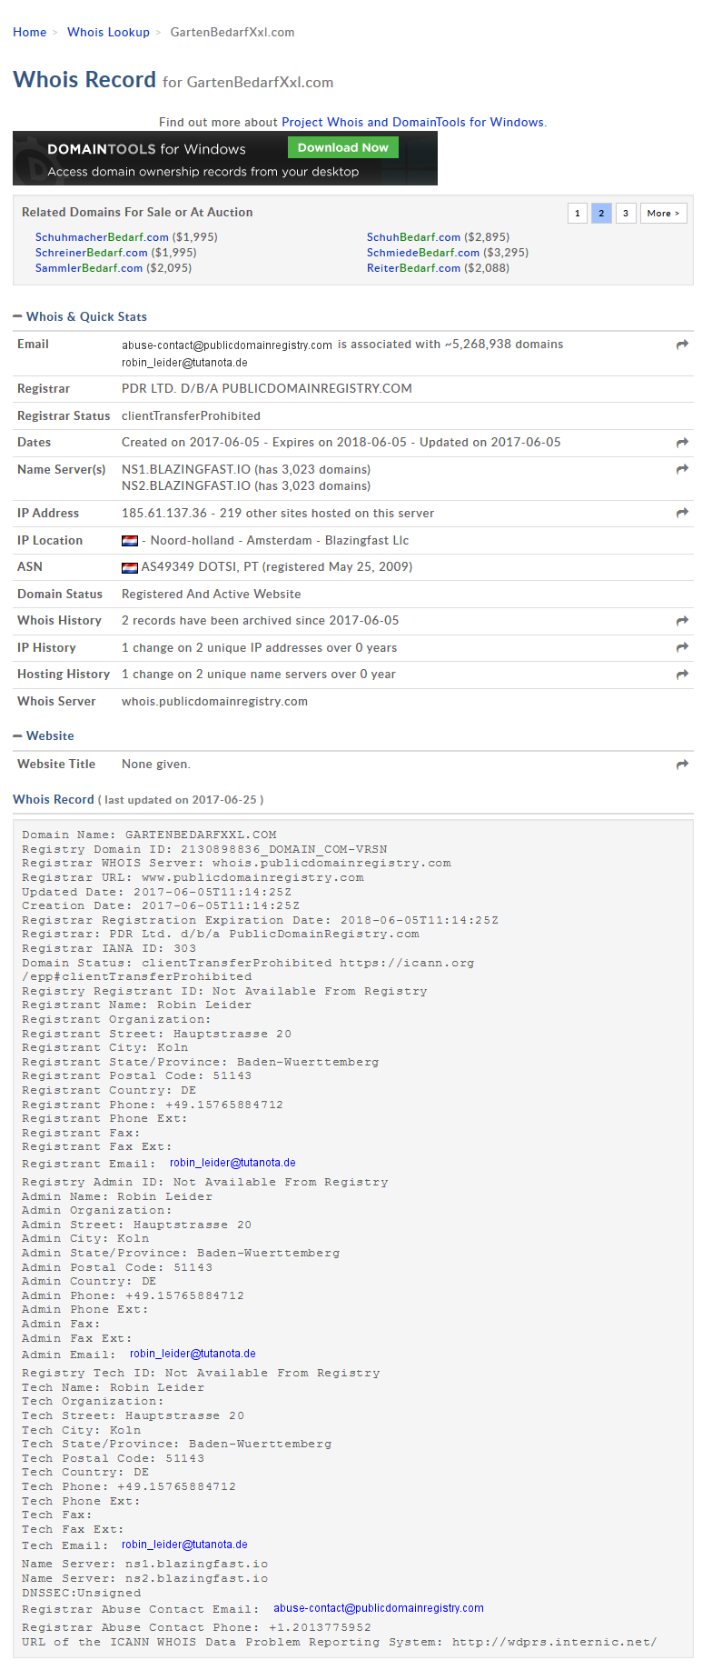Viewport: 712px width, 1680px height.
Task: Click the DomainTools for Windows banner
Action: click(225, 158)
